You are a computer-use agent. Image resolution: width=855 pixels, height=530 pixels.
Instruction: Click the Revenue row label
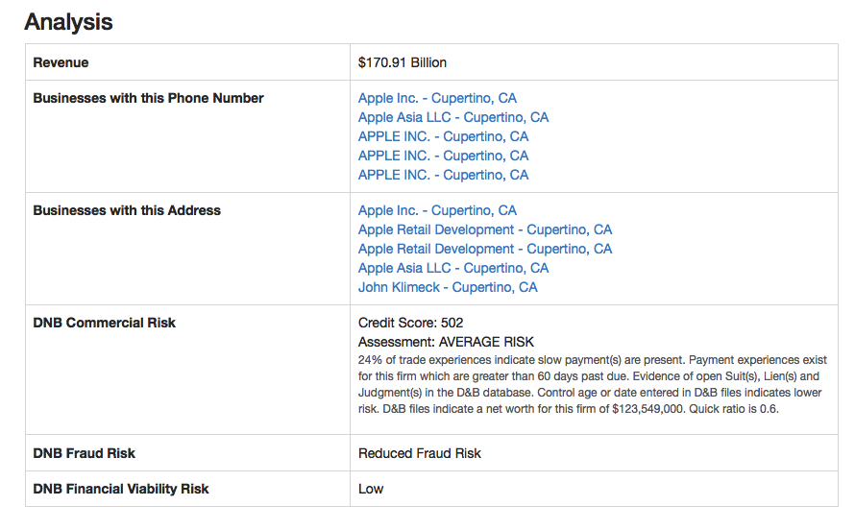point(61,62)
